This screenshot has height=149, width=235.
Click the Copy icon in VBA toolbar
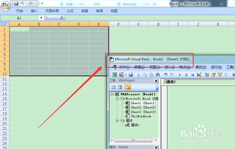[145, 74]
